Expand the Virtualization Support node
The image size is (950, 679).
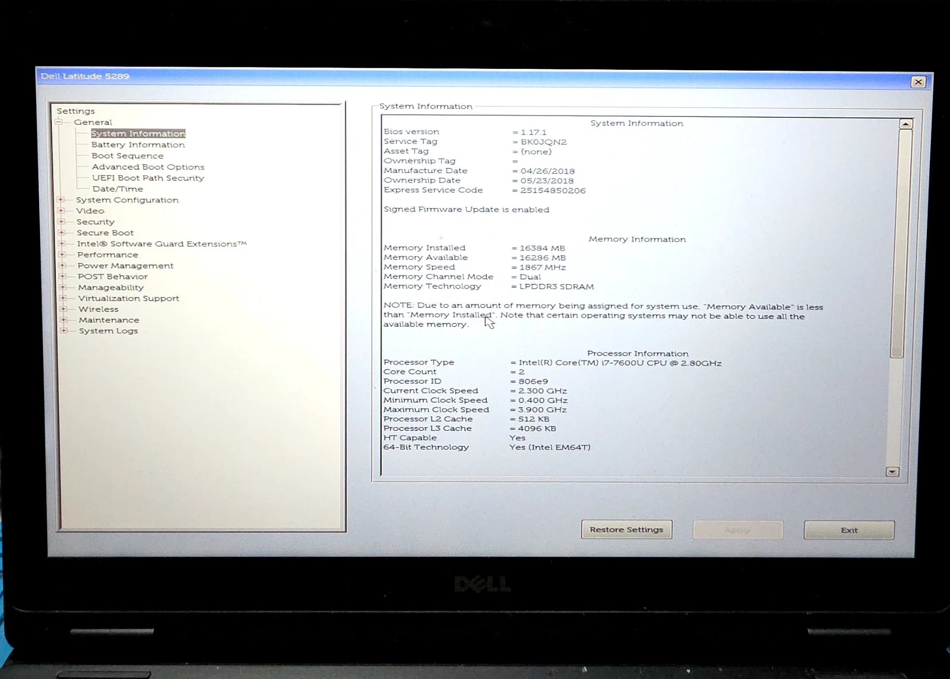[63, 298]
